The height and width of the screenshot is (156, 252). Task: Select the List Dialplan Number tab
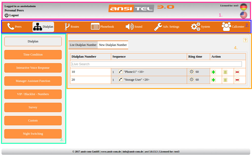tap(83, 45)
